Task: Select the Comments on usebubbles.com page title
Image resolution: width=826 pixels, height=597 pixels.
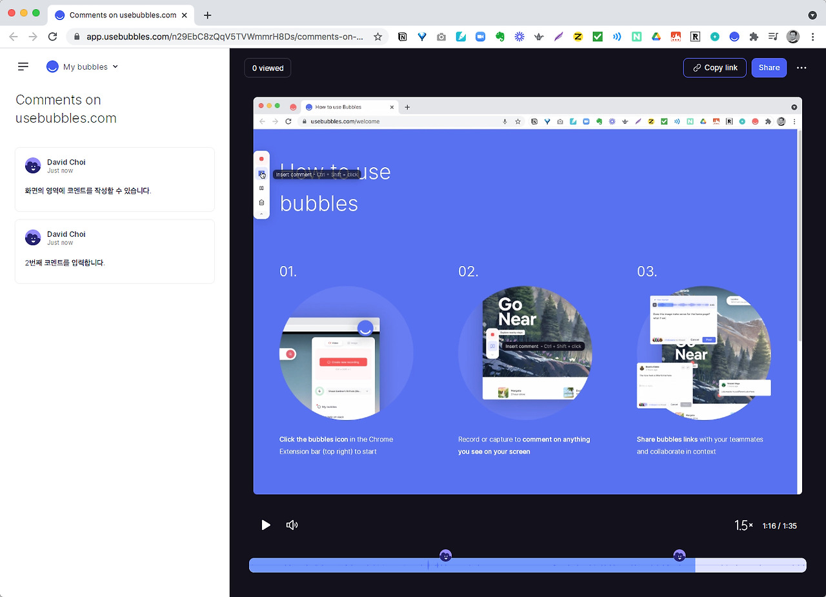Action: coord(66,109)
